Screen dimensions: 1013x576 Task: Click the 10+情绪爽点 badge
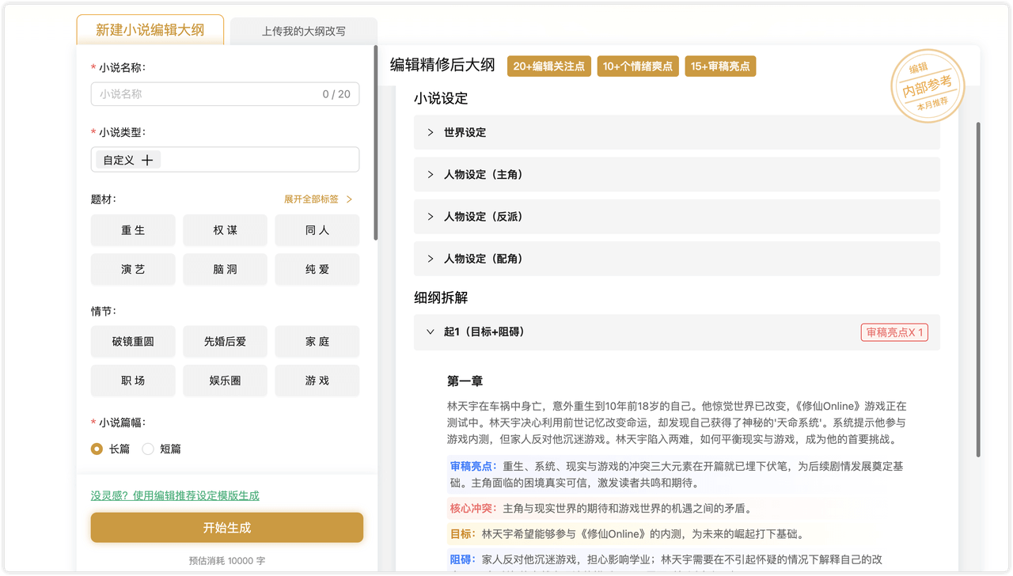[x=636, y=66]
